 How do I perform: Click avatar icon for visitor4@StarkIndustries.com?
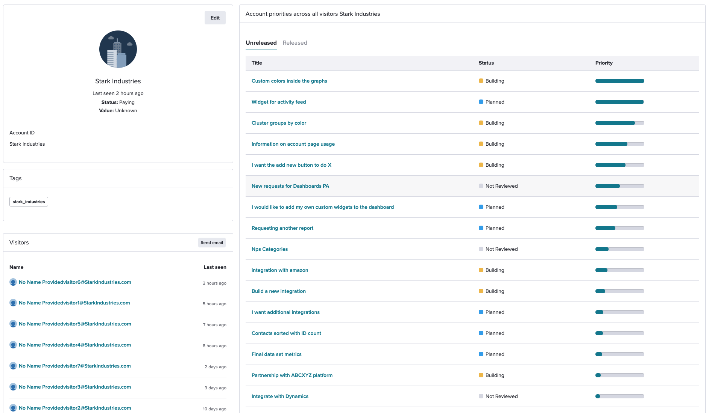point(13,345)
